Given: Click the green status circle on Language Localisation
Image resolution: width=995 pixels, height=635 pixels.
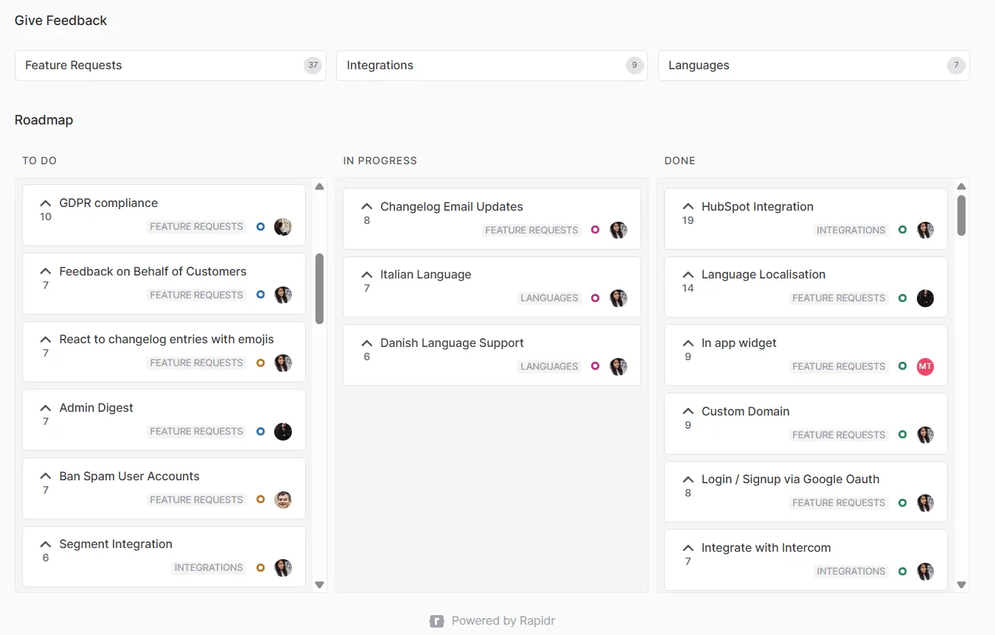Looking at the screenshot, I should pos(902,298).
